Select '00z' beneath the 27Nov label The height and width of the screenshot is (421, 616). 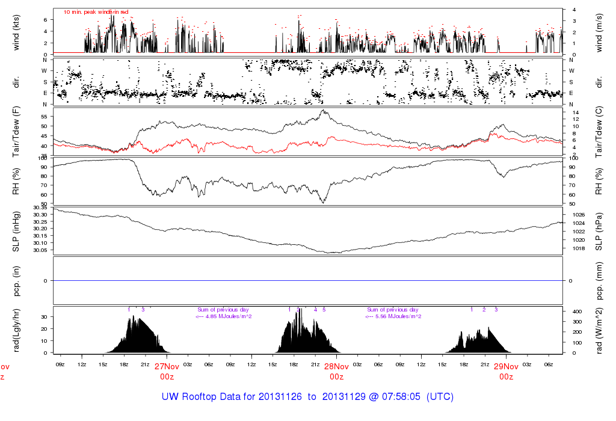click(x=167, y=376)
